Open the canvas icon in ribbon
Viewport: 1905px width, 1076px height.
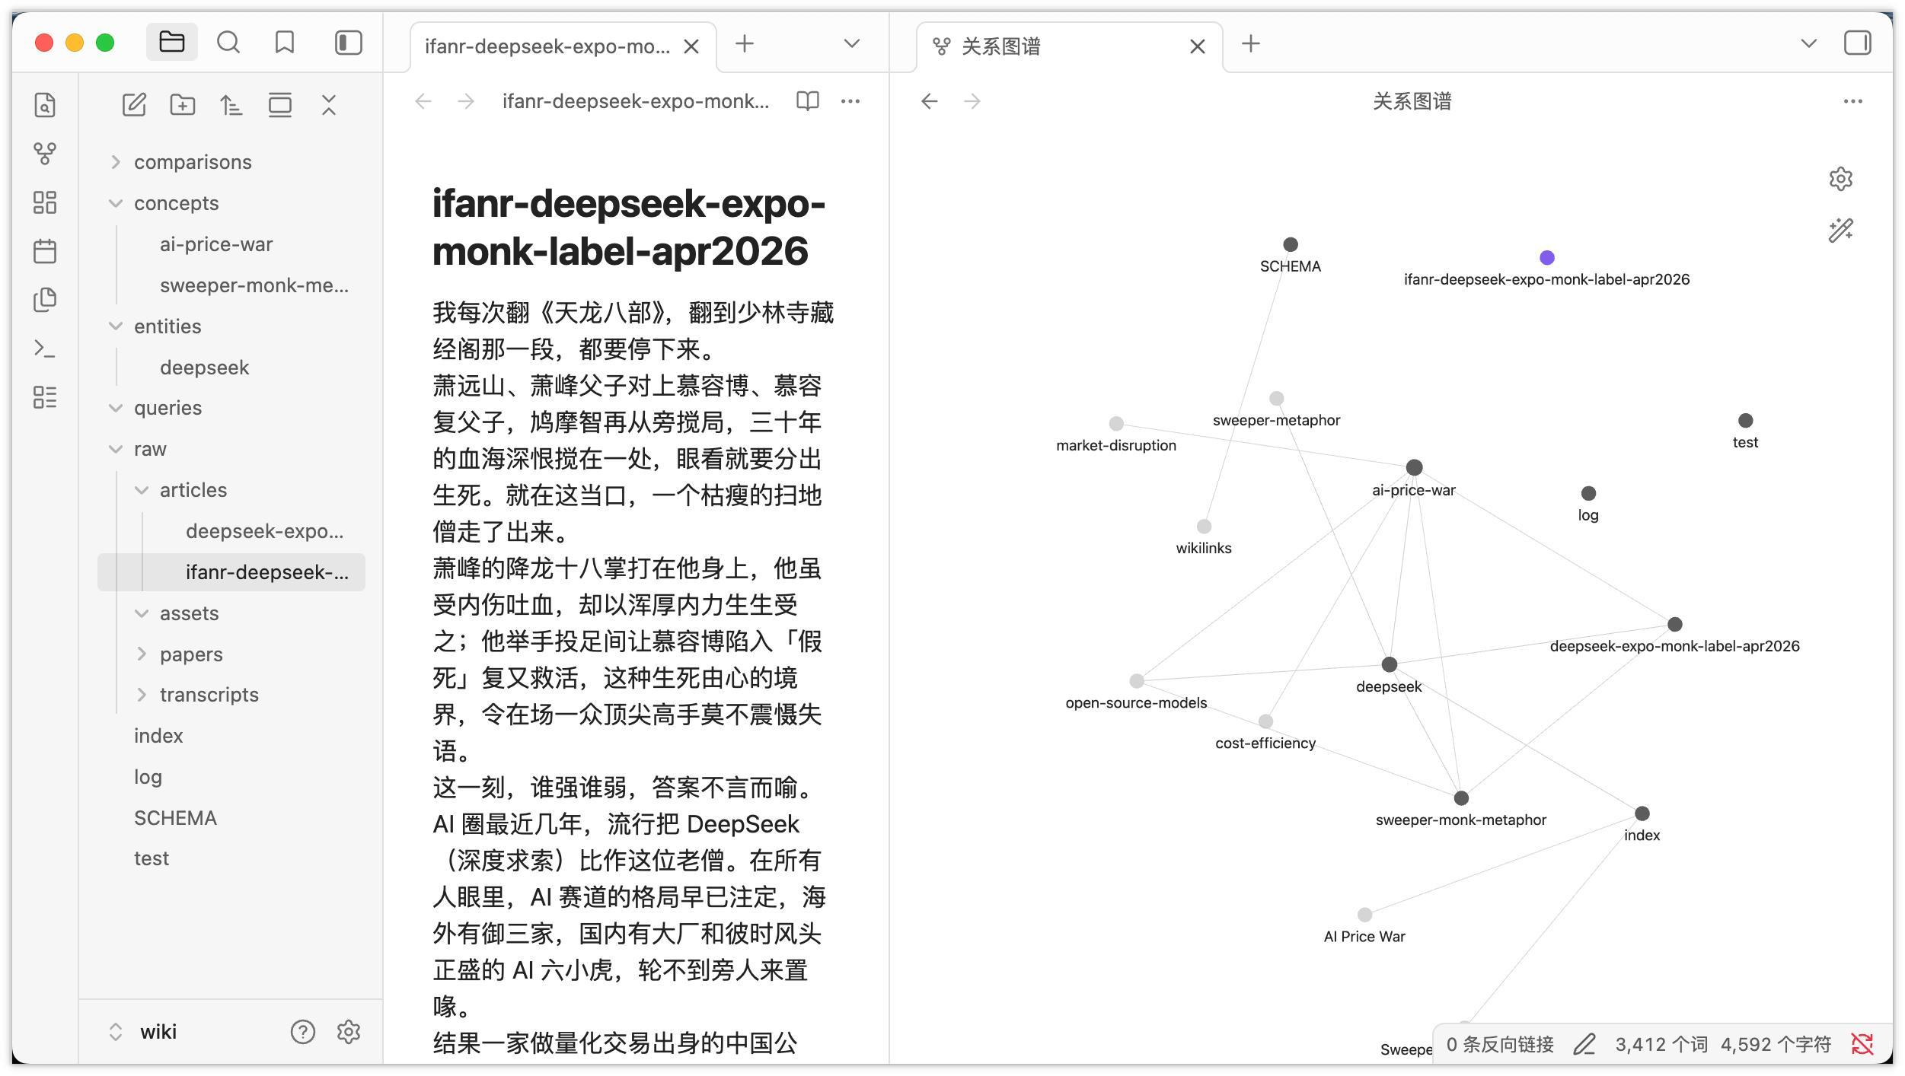[45, 202]
